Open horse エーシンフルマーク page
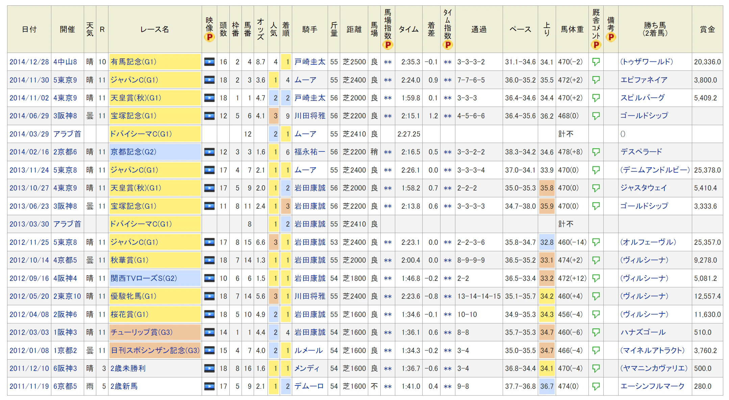Viewport: 729px width, 400px height. point(652,387)
